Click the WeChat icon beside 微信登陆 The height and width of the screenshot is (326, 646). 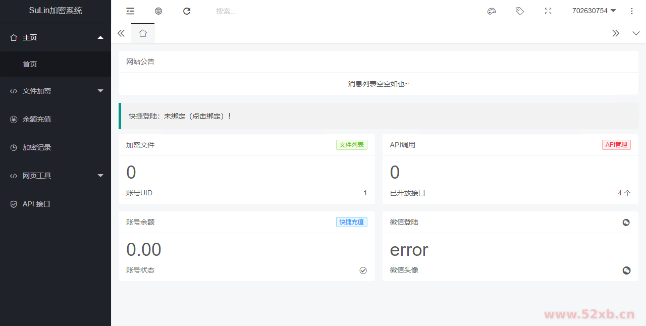626,223
